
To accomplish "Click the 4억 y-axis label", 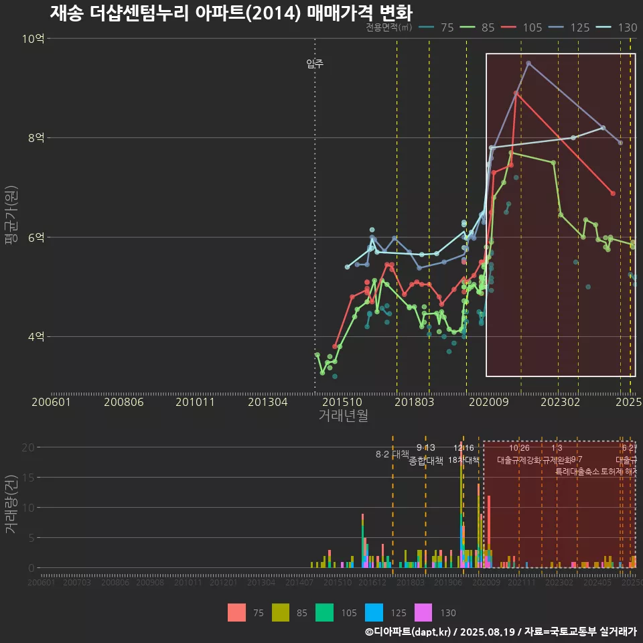I will click(x=36, y=337).
